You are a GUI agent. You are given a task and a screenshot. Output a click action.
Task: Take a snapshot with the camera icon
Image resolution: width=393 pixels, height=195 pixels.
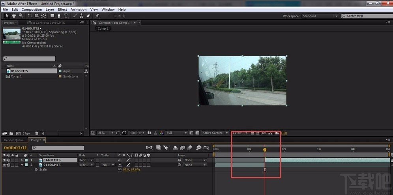(x=150, y=133)
